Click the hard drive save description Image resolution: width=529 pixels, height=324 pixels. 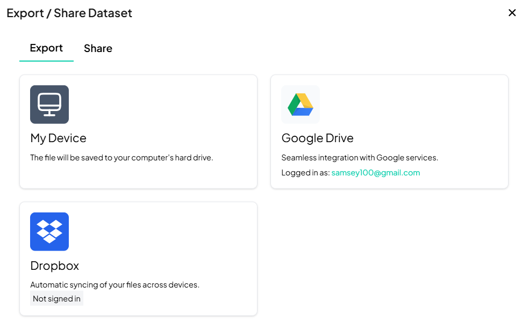[x=121, y=158]
